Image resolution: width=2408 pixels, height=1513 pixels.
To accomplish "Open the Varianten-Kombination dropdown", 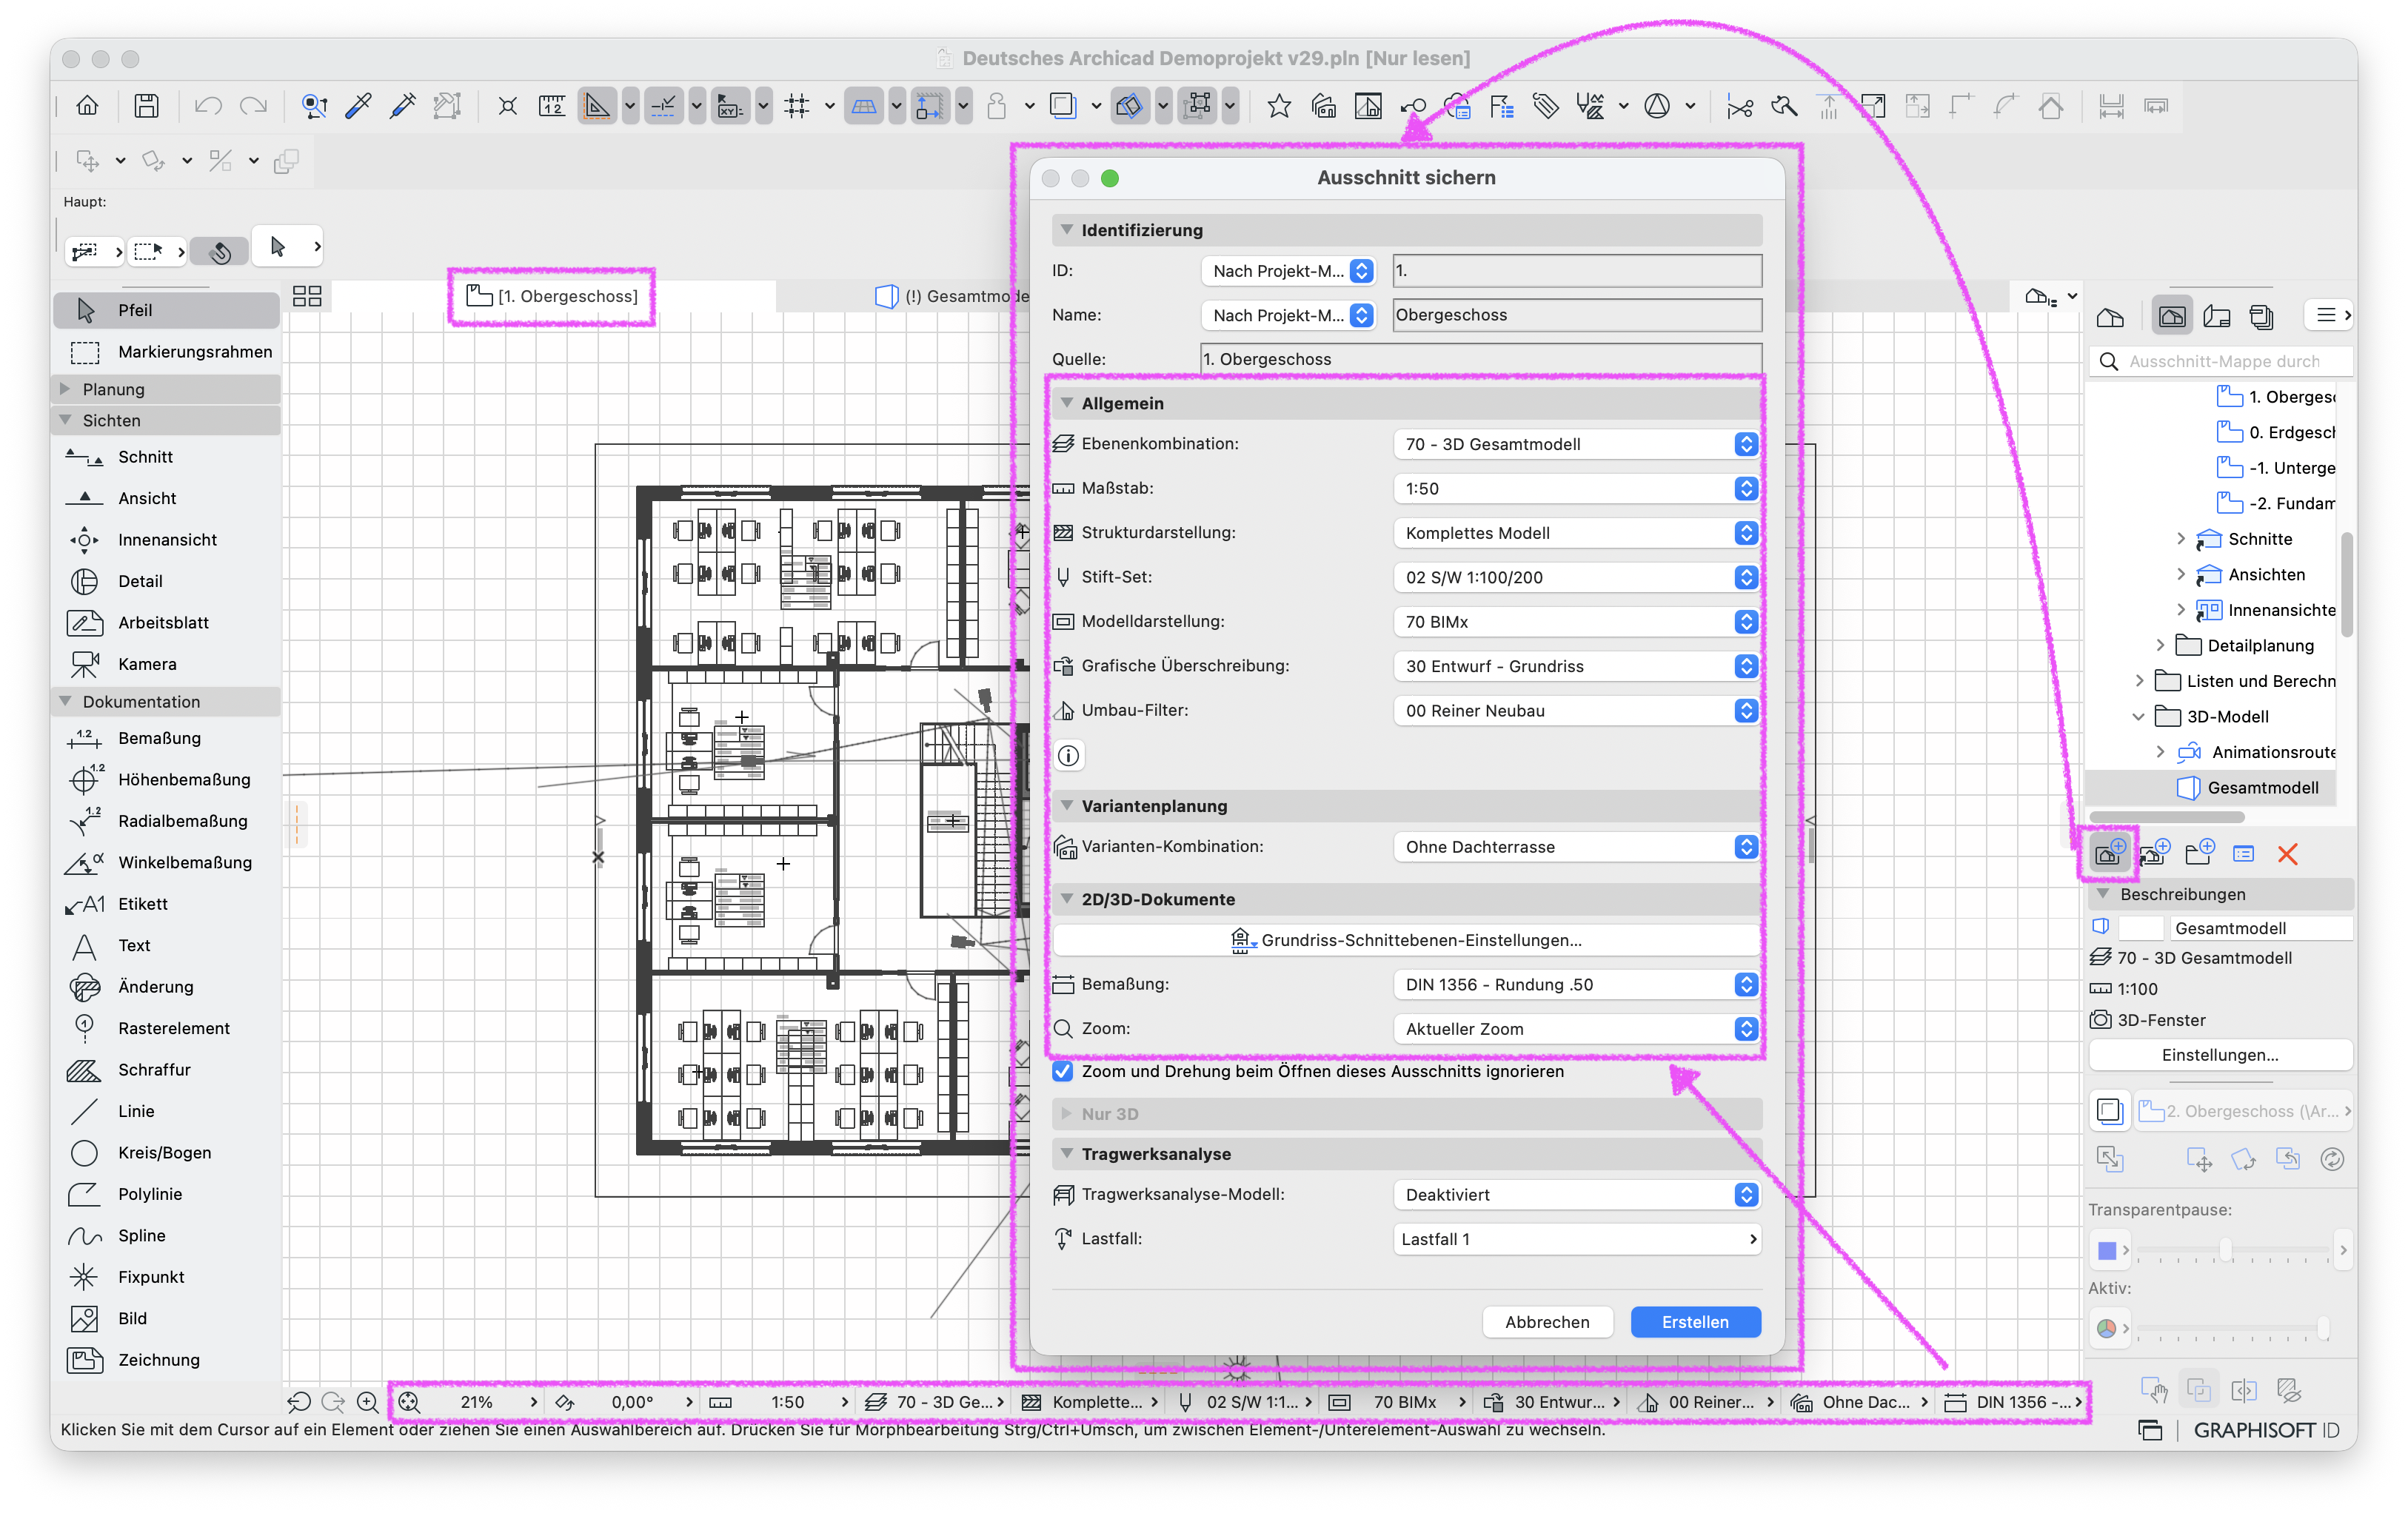I will (1575, 848).
